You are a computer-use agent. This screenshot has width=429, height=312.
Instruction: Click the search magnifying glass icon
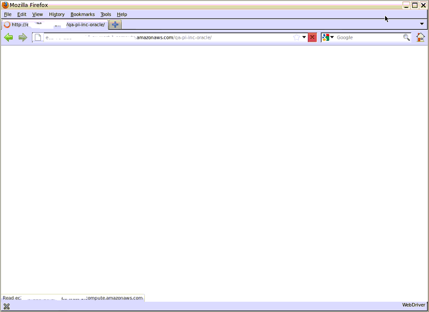tap(406, 37)
